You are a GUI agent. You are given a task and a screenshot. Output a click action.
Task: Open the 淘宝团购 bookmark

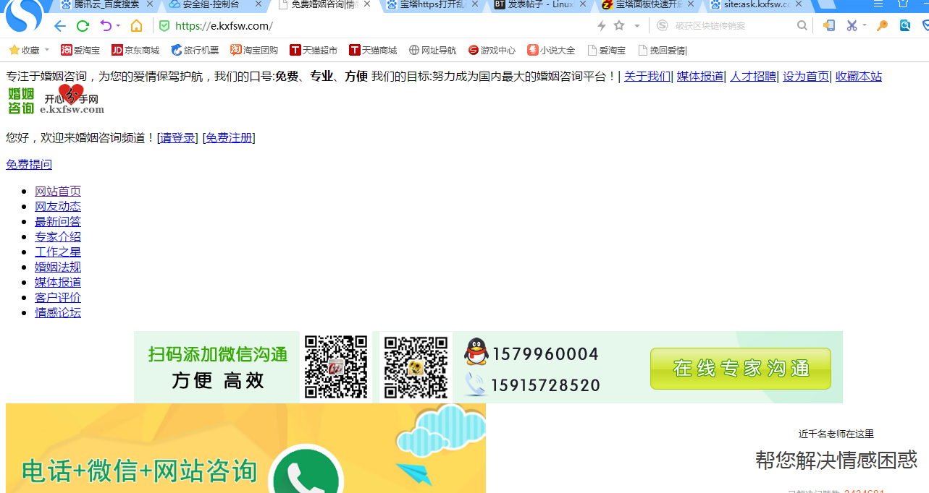(254, 50)
